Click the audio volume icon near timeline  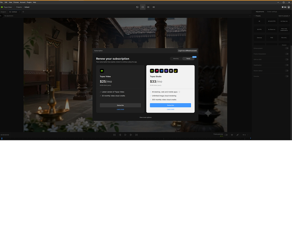pyautogui.click(x=232, y=135)
